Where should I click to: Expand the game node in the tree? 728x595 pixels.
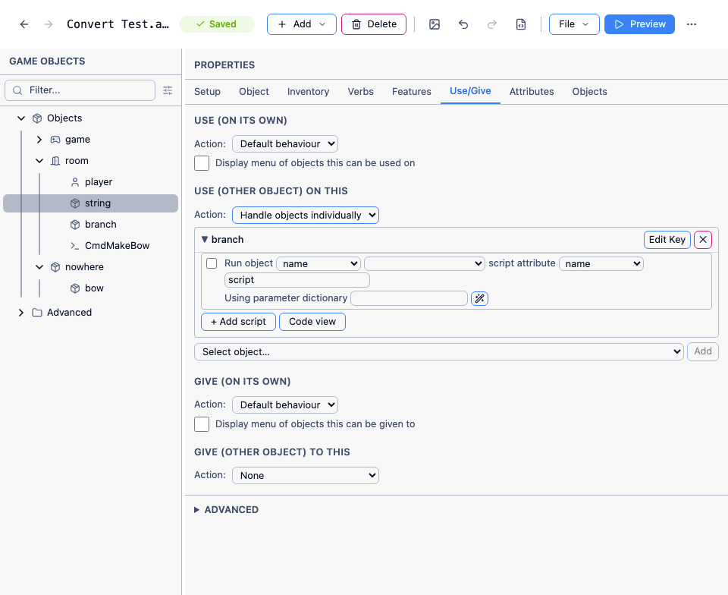(39, 140)
